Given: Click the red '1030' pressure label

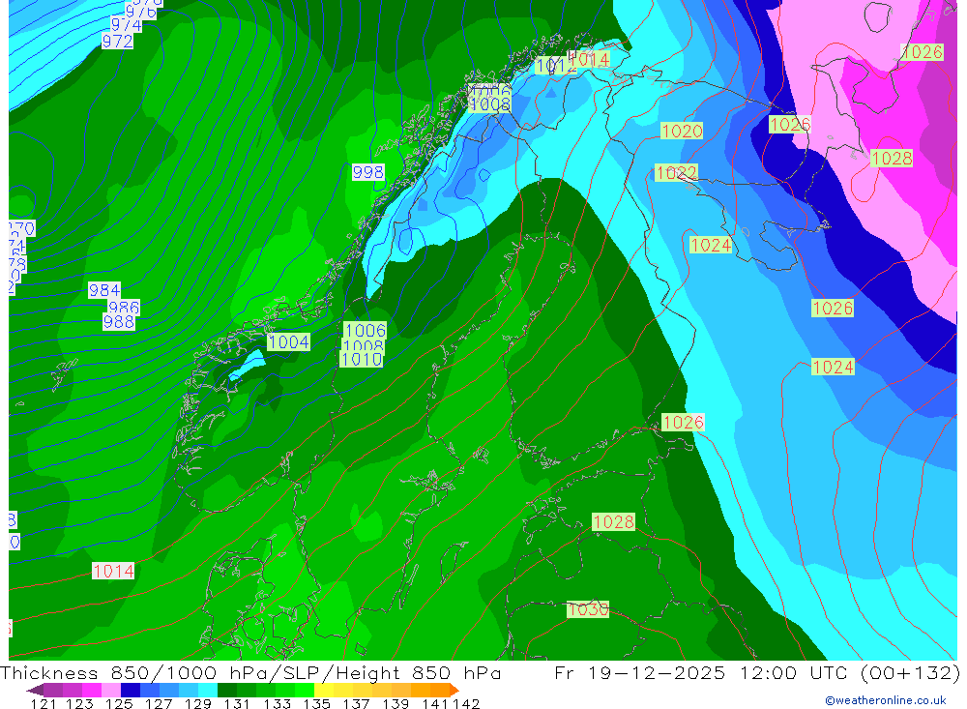Looking at the screenshot, I should point(588,609).
